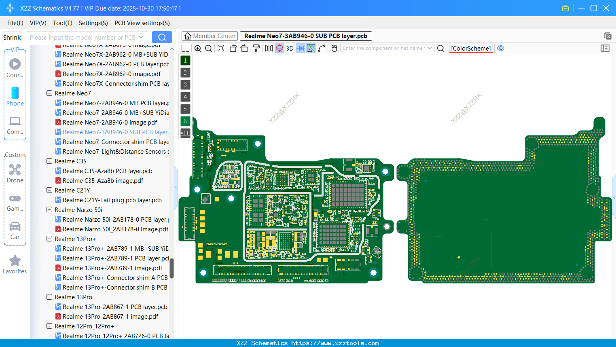Open Realme C35-Aza8b PCB layer file
The width and height of the screenshot is (616, 347).
point(107,171)
